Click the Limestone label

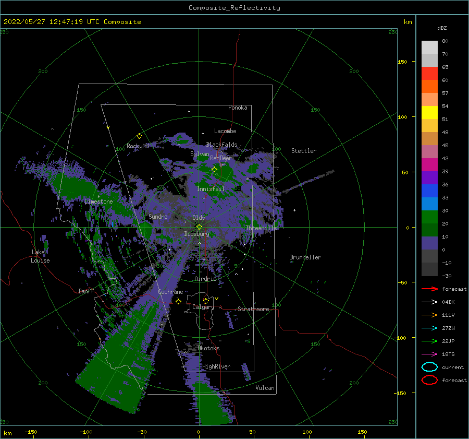[x=98, y=201]
